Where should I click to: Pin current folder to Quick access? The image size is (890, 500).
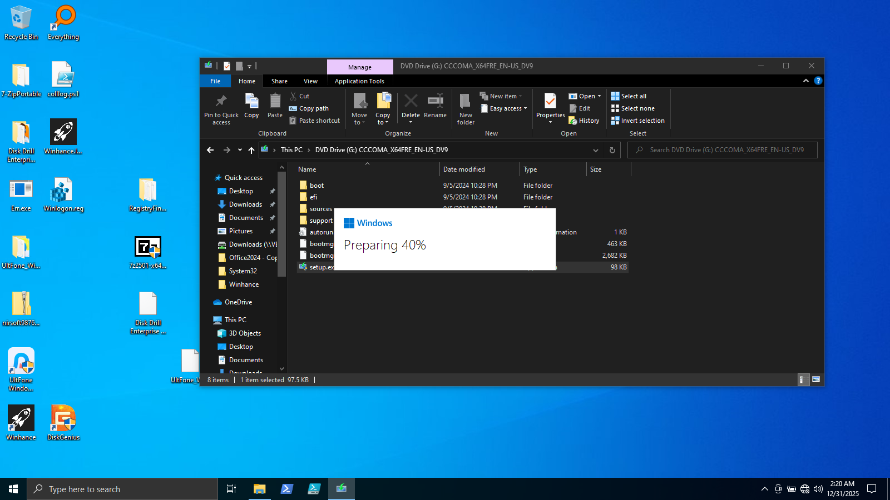point(220,108)
